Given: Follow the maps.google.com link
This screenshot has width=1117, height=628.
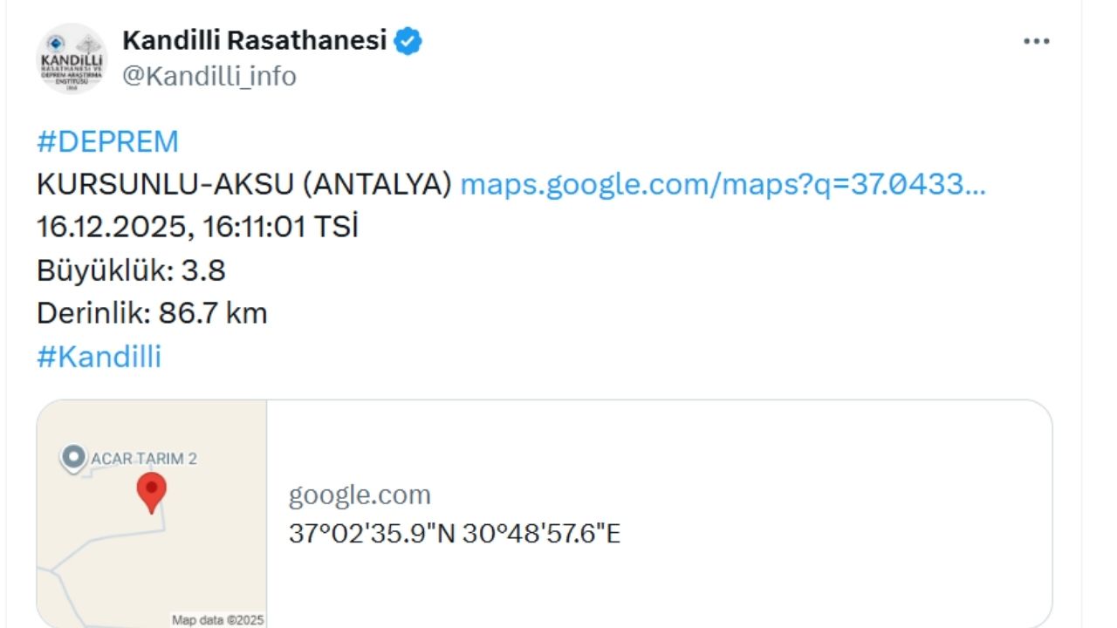Looking at the screenshot, I should pos(723,184).
